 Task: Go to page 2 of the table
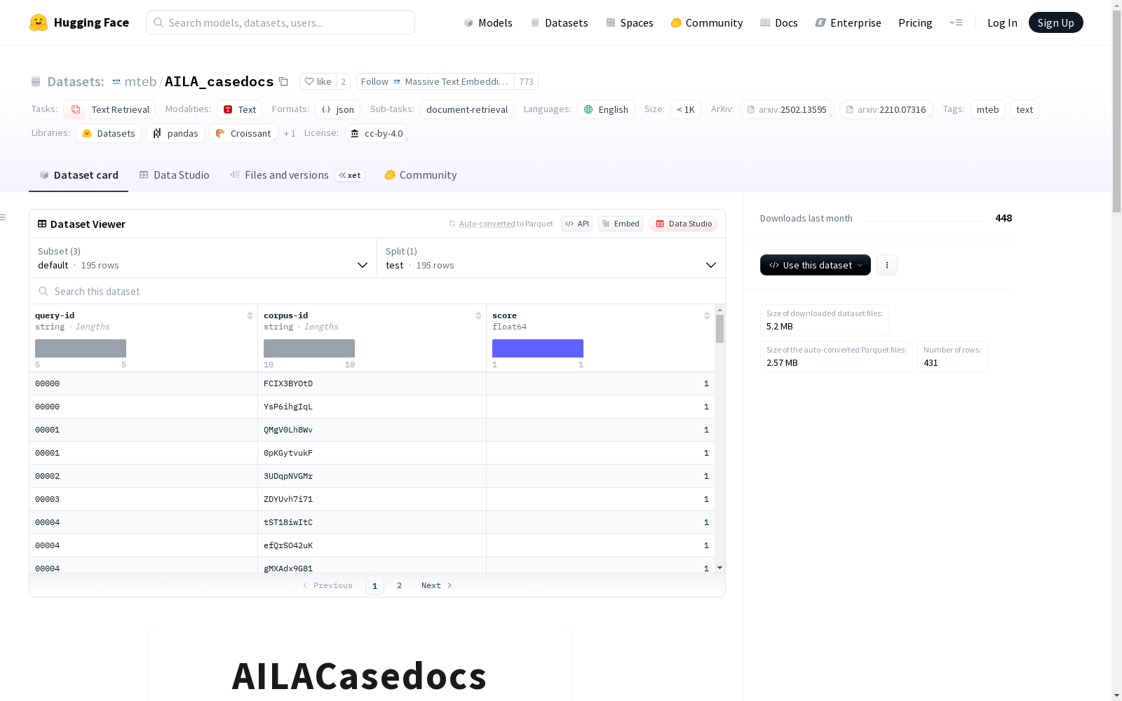click(400, 585)
